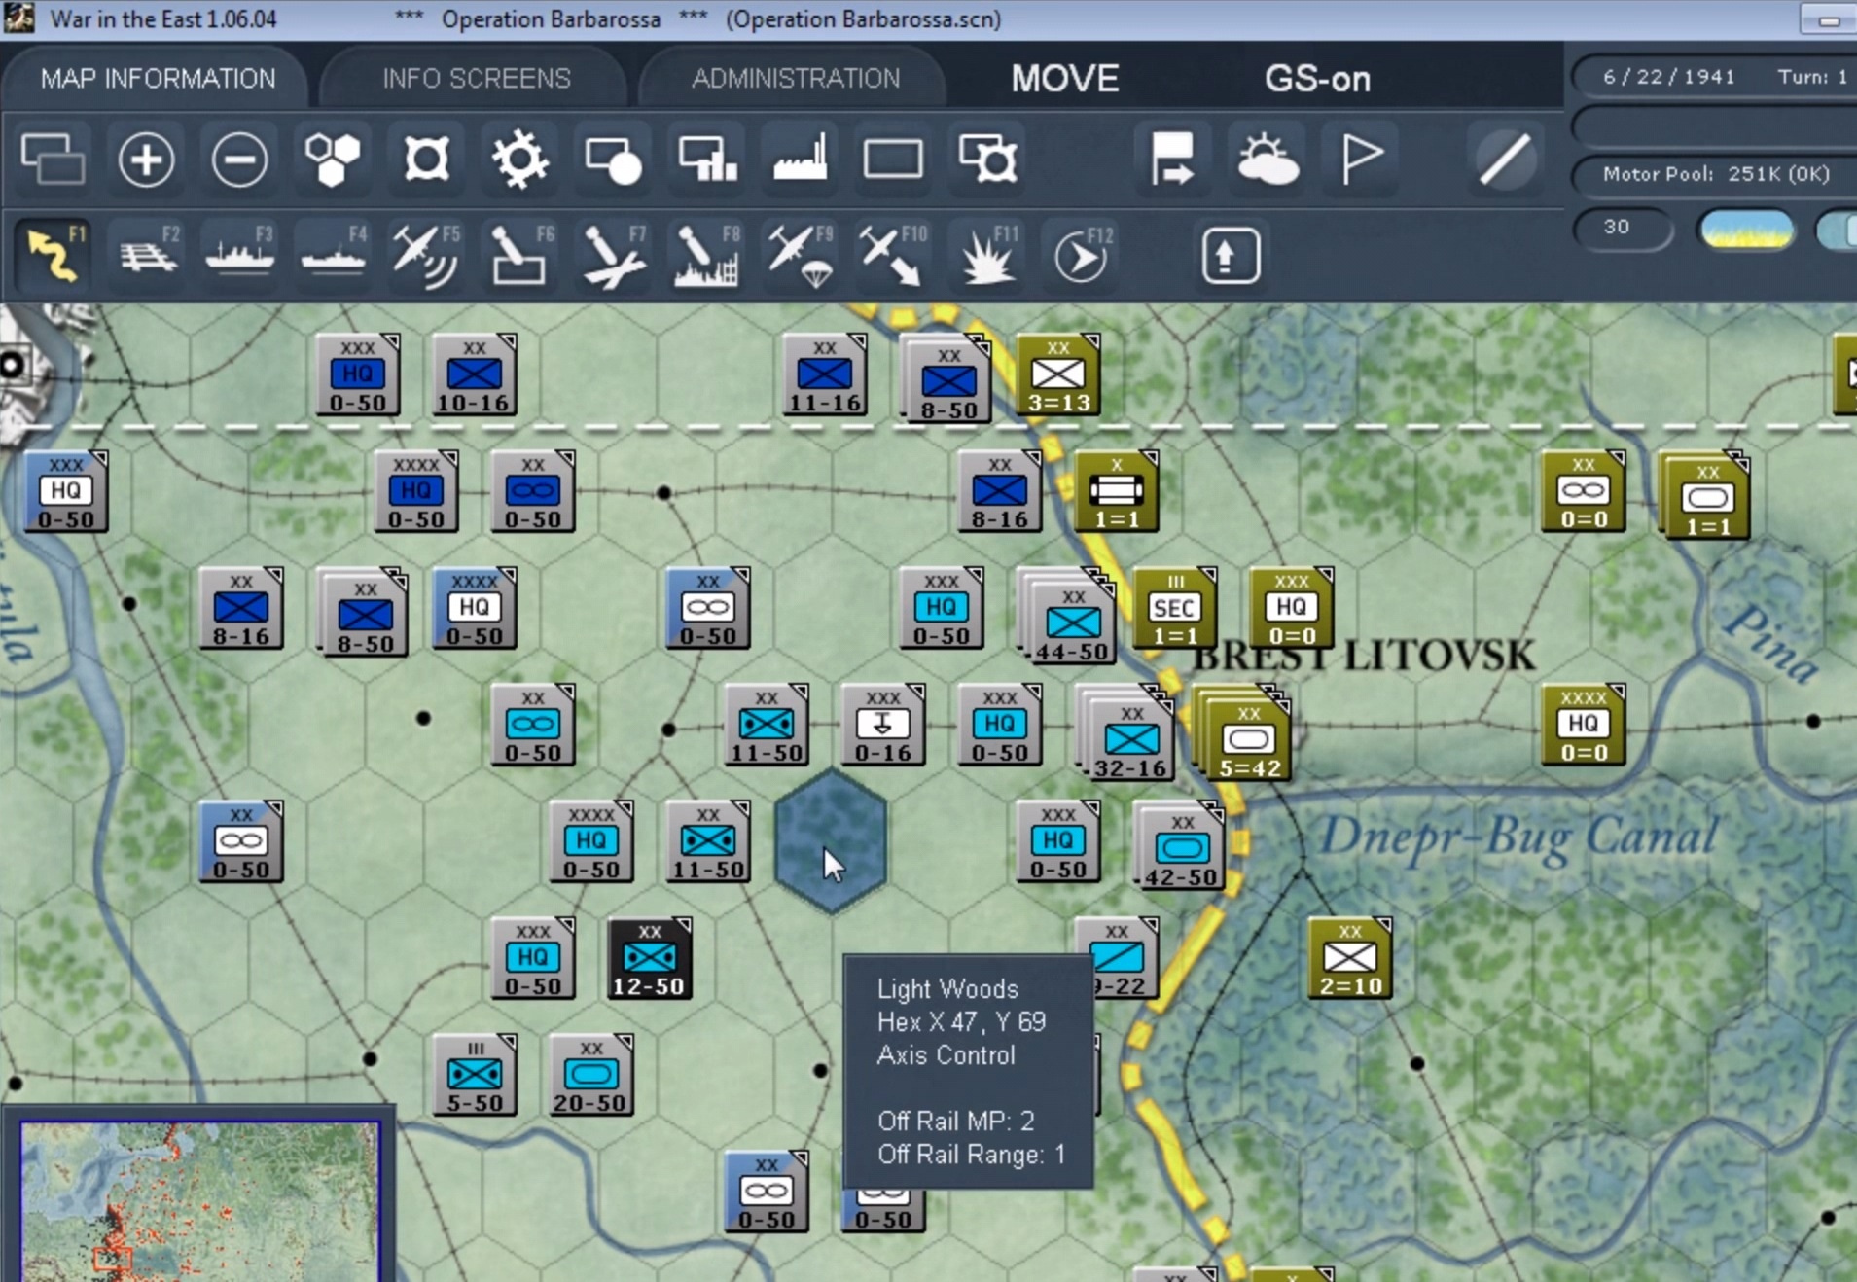Click the app icon in the title bar
The image size is (1857, 1282).
[18, 18]
